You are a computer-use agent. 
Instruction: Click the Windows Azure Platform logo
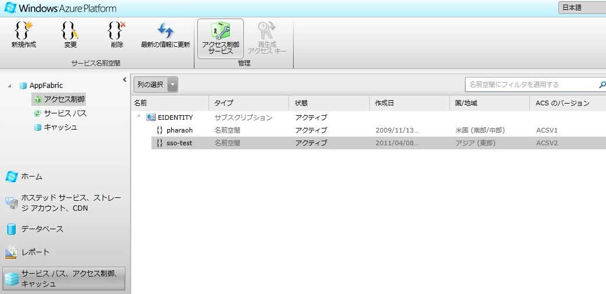pyautogui.click(x=60, y=8)
